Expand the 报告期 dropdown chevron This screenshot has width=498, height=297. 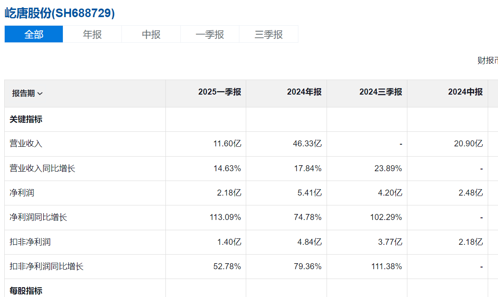tap(40, 93)
